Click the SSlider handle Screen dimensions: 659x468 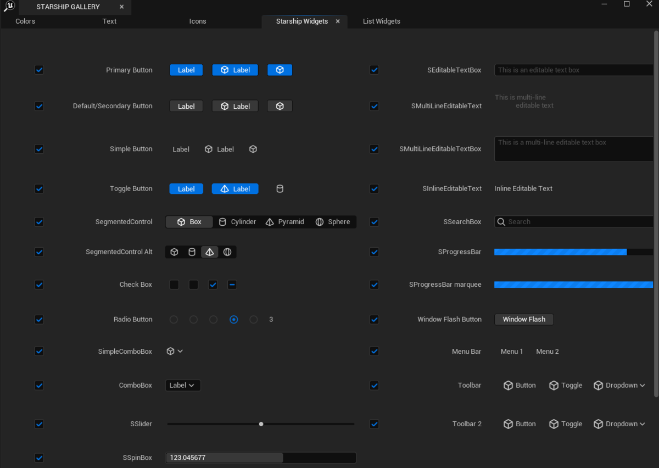point(261,424)
